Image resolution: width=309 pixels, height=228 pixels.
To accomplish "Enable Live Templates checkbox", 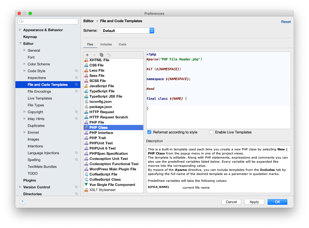I will pyautogui.click(x=211, y=132).
